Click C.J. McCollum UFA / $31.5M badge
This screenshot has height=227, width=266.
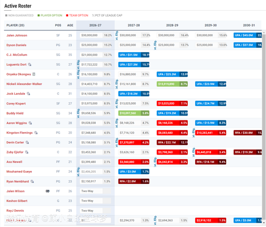click(134, 55)
